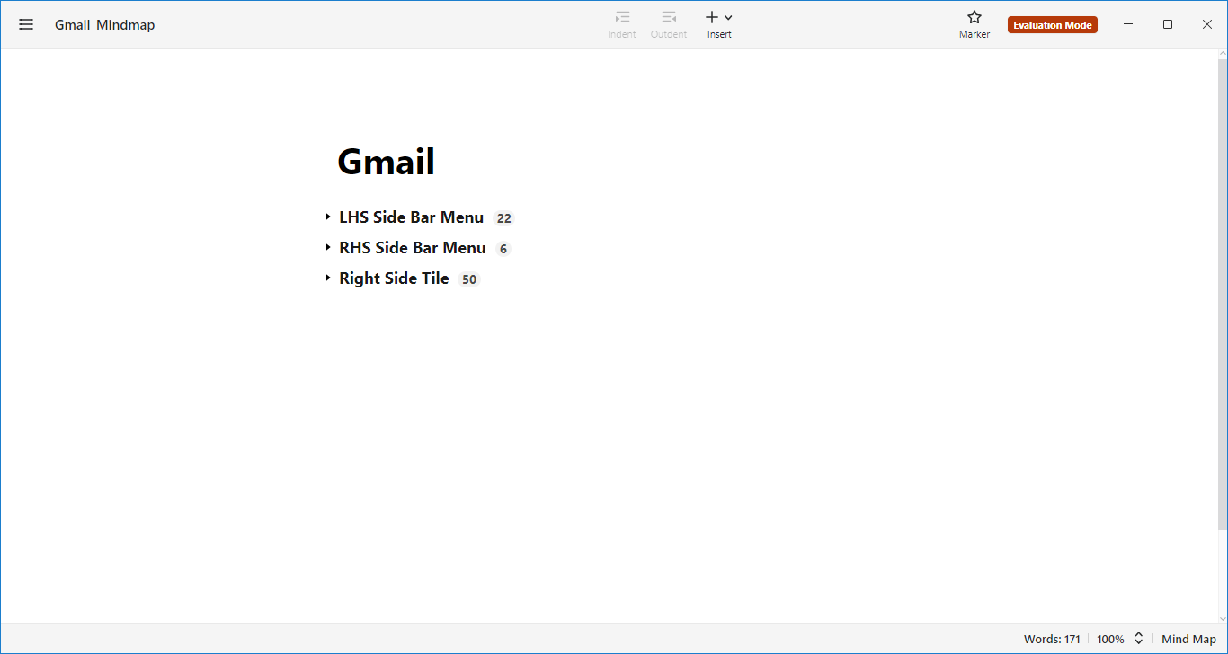Expand the RHS Side Bar Menu topic
The width and height of the screenshot is (1228, 654).
[328, 248]
